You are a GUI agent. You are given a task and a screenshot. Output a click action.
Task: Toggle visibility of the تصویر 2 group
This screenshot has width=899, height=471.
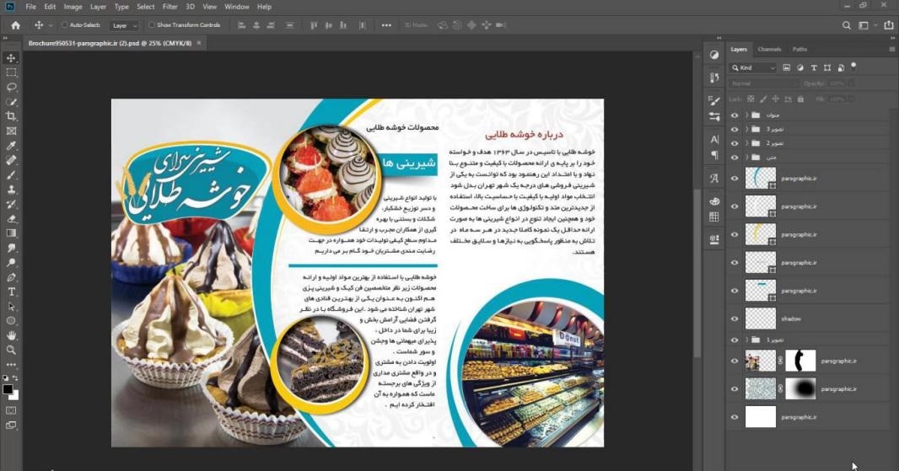735,143
